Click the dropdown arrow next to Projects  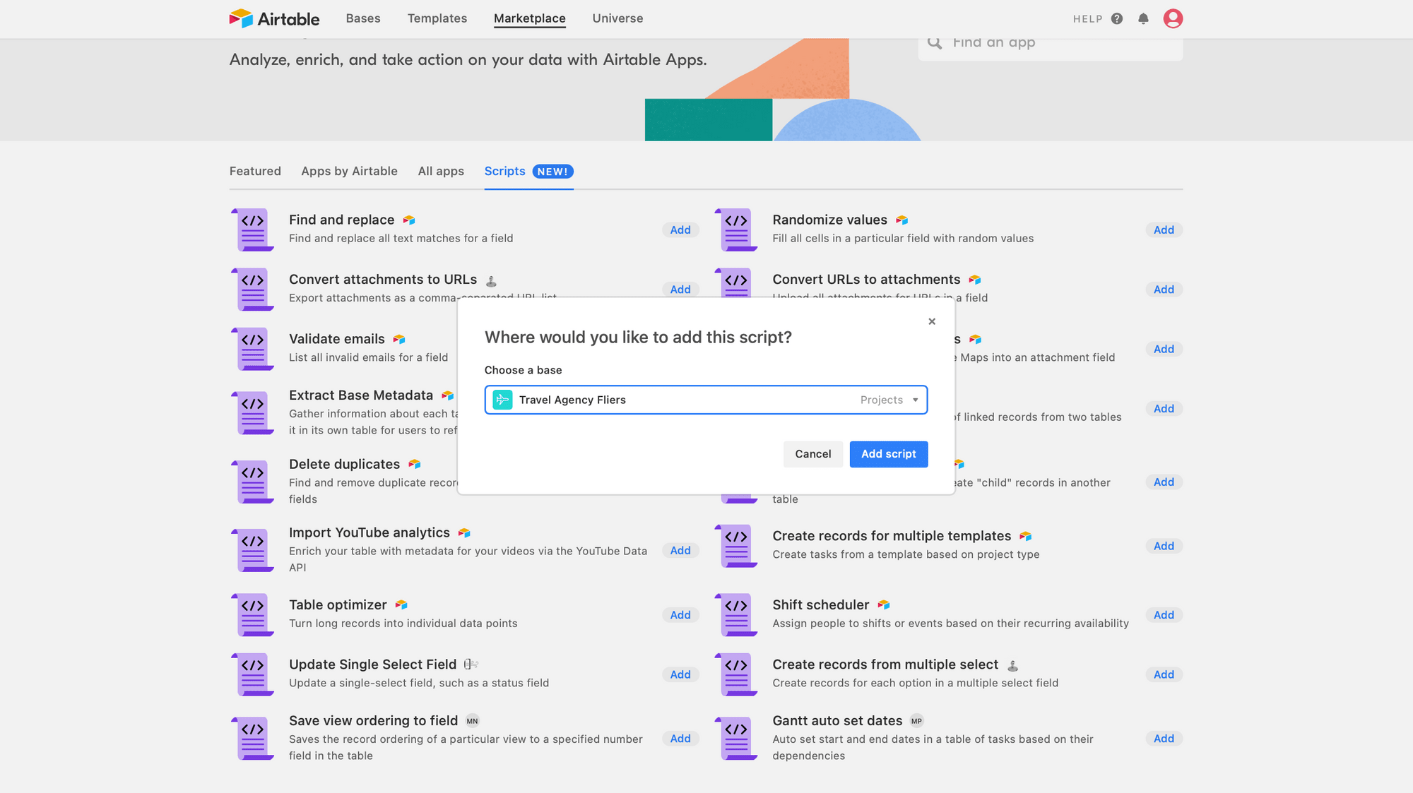(916, 400)
